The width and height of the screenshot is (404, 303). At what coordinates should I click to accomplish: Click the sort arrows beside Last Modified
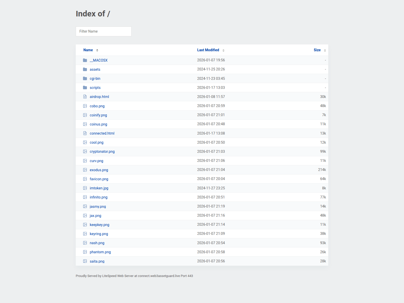click(x=223, y=50)
